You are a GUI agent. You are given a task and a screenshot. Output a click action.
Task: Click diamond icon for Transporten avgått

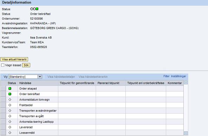(x=10, y=116)
